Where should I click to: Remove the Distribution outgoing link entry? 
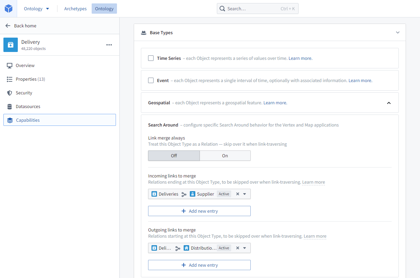[x=238, y=248]
